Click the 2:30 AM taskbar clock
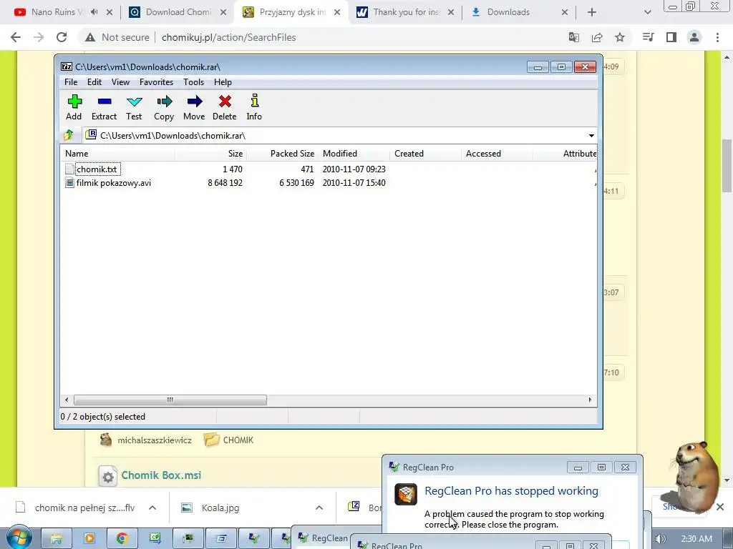Viewport: 733px width, 549px height. 696,539
